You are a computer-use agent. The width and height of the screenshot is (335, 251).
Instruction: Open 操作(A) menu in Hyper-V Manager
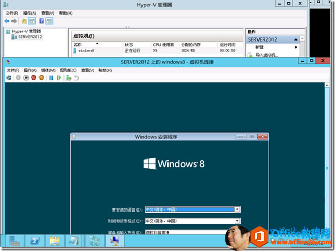click(x=30, y=13)
